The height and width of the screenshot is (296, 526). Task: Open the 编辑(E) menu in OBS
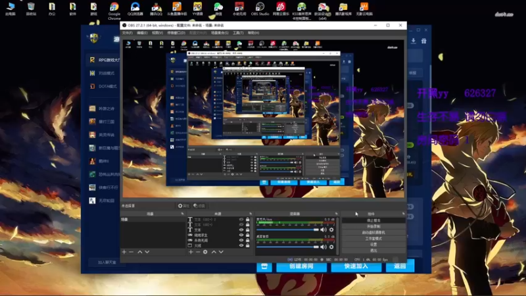point(142,33)
